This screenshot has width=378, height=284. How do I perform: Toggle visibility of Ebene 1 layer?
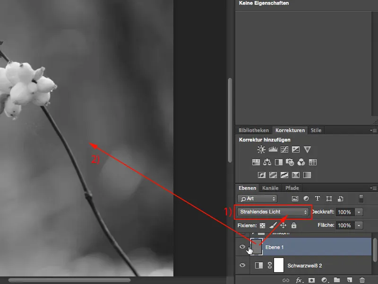(x=242, y=247)
